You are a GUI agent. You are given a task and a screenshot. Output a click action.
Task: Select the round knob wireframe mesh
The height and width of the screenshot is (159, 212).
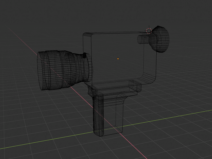point(160,39)
